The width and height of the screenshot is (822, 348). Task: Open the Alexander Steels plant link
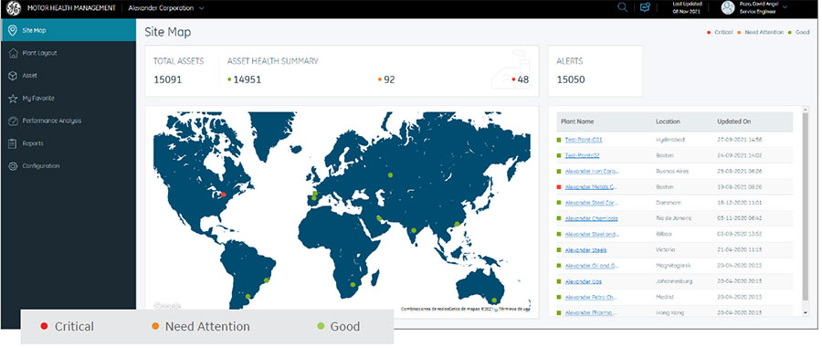click(x=585, y=250)
